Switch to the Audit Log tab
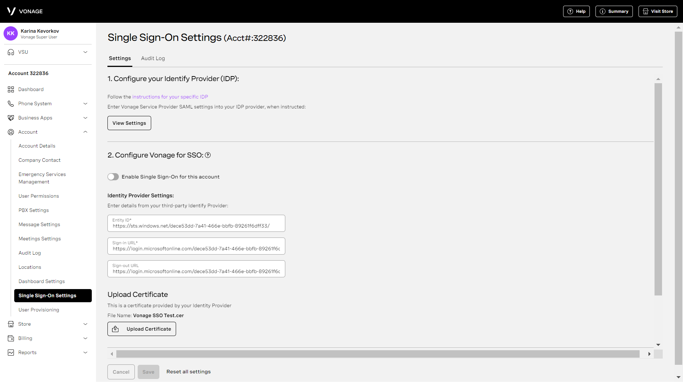This screenshot has width=683, height=384. (x=153, y=58)
